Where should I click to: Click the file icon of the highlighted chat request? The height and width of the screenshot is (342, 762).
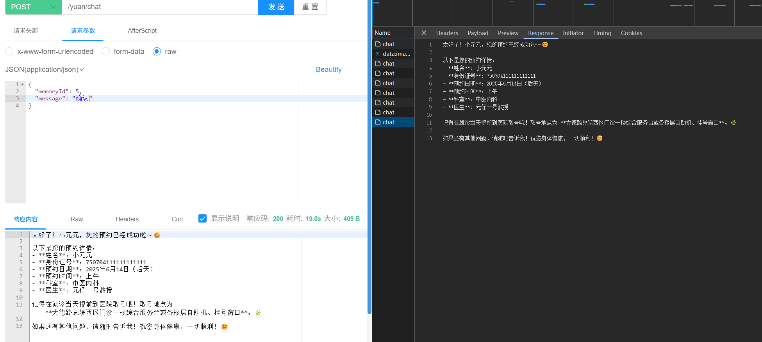click(x=378, y=122)
